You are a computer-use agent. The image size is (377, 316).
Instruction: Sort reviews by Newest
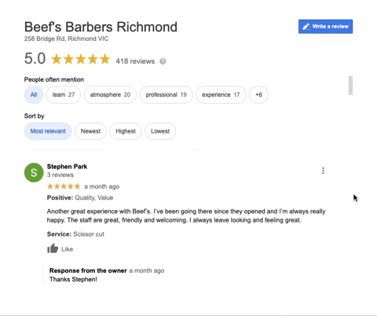pyautogui.click(x=90, y=131)
